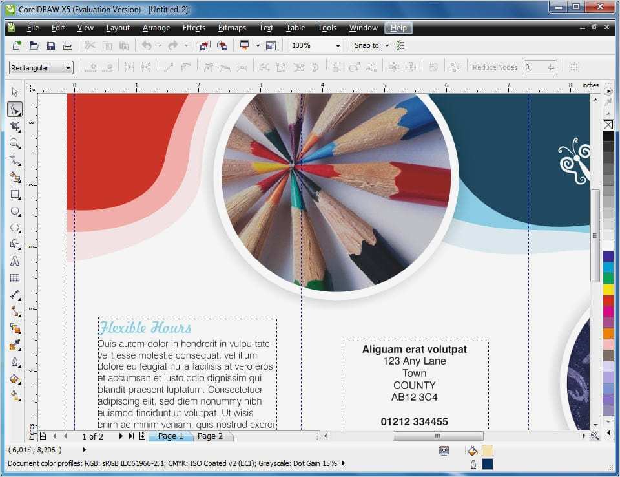Click the horizontal scrollbar thumb
620x477 pixels.
pyautogui.click(x=438, y=436)
